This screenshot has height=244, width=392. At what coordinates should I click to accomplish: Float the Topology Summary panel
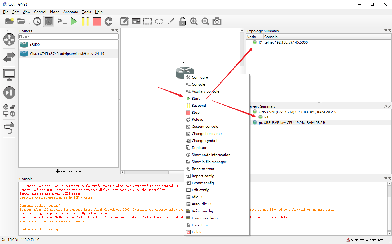385,31
